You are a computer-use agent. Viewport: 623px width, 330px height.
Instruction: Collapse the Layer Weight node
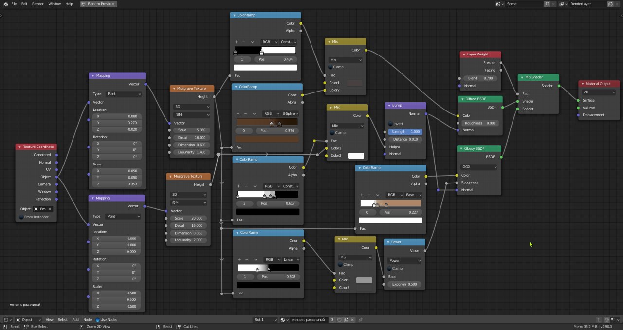pos(463,55)
